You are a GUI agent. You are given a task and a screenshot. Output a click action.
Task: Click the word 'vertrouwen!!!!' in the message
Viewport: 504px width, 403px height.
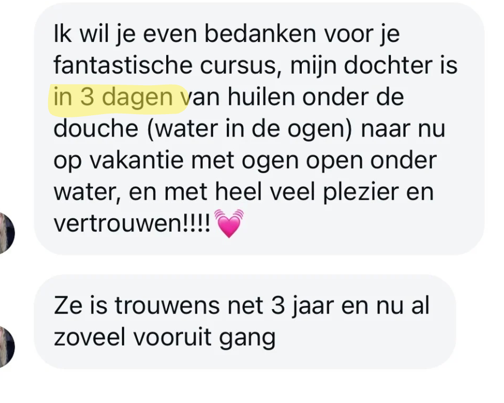[132, 224]
